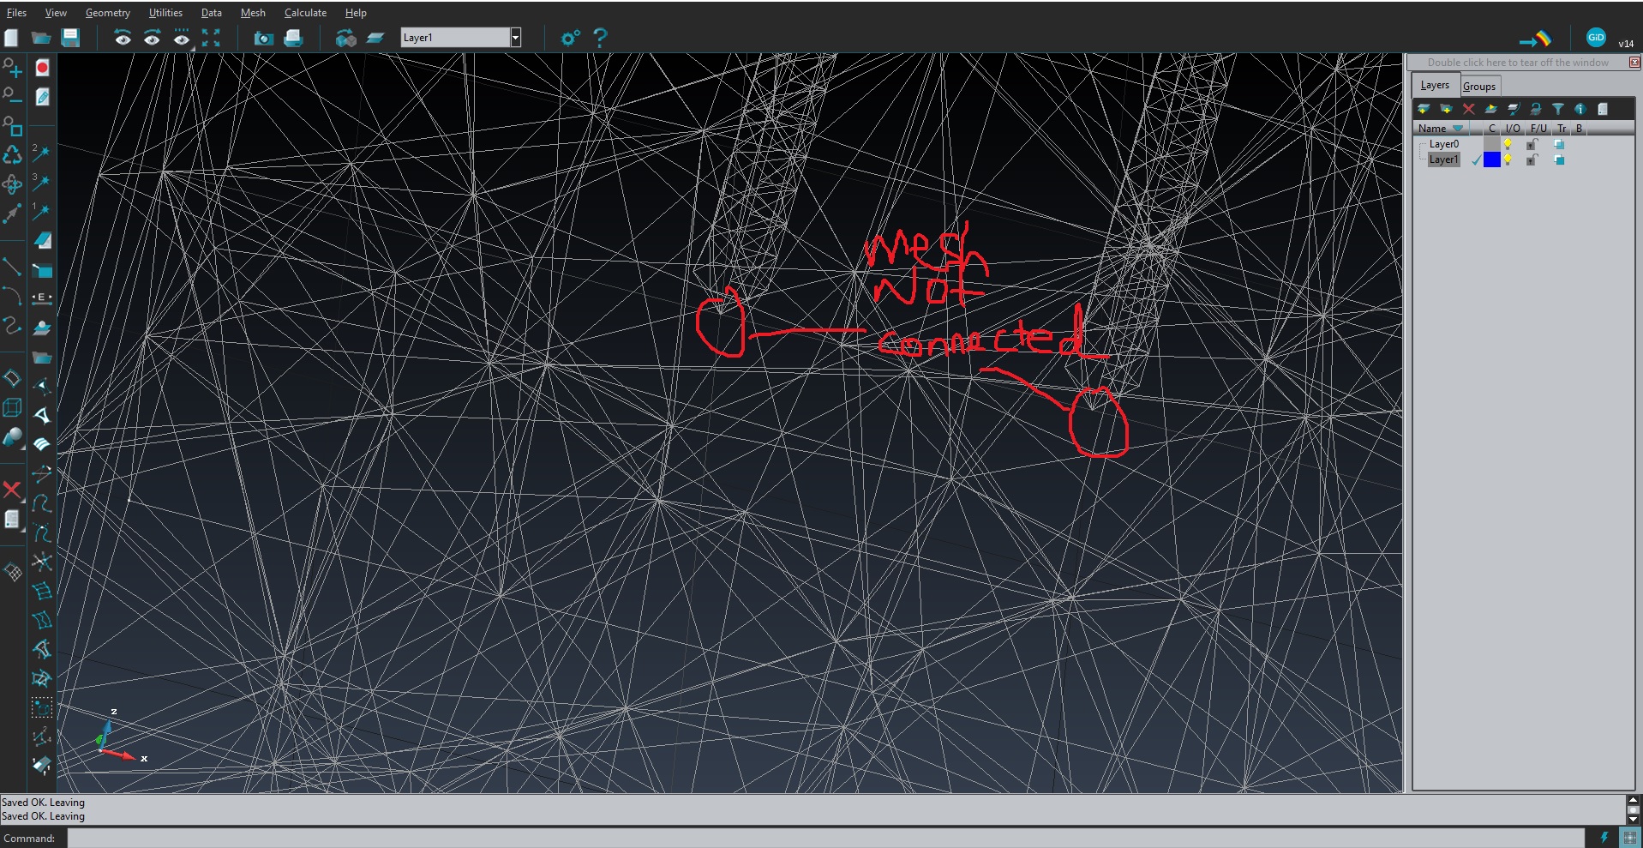
Task: Click the Command input field
Action: pos(823,838)
